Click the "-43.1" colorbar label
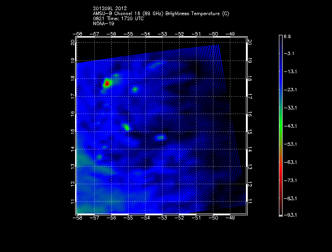The image size is (332, 252). point(290,126)
